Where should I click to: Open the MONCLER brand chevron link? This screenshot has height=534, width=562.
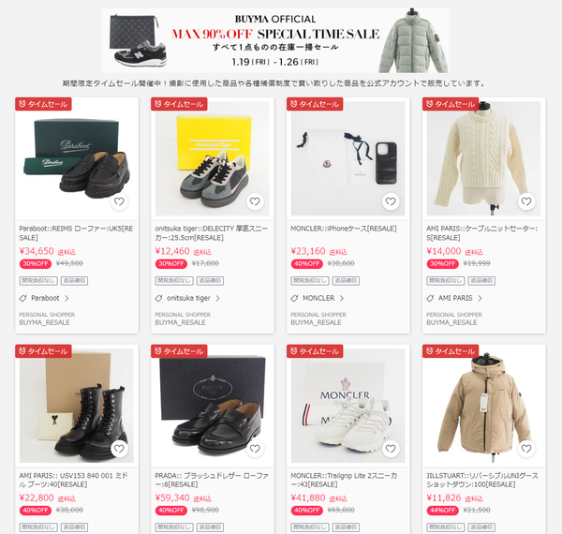342,298
